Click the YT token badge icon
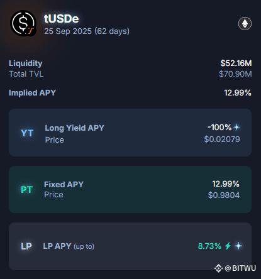 [x=27, y=133]
